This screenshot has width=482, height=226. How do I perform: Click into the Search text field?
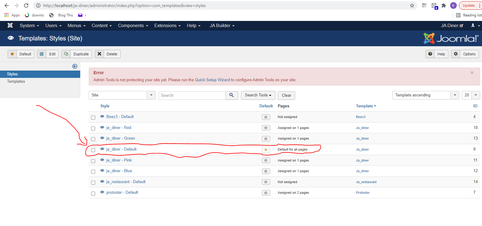192,95
